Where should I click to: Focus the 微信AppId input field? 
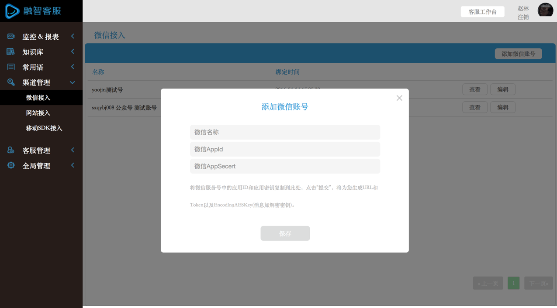pos(285,149)
